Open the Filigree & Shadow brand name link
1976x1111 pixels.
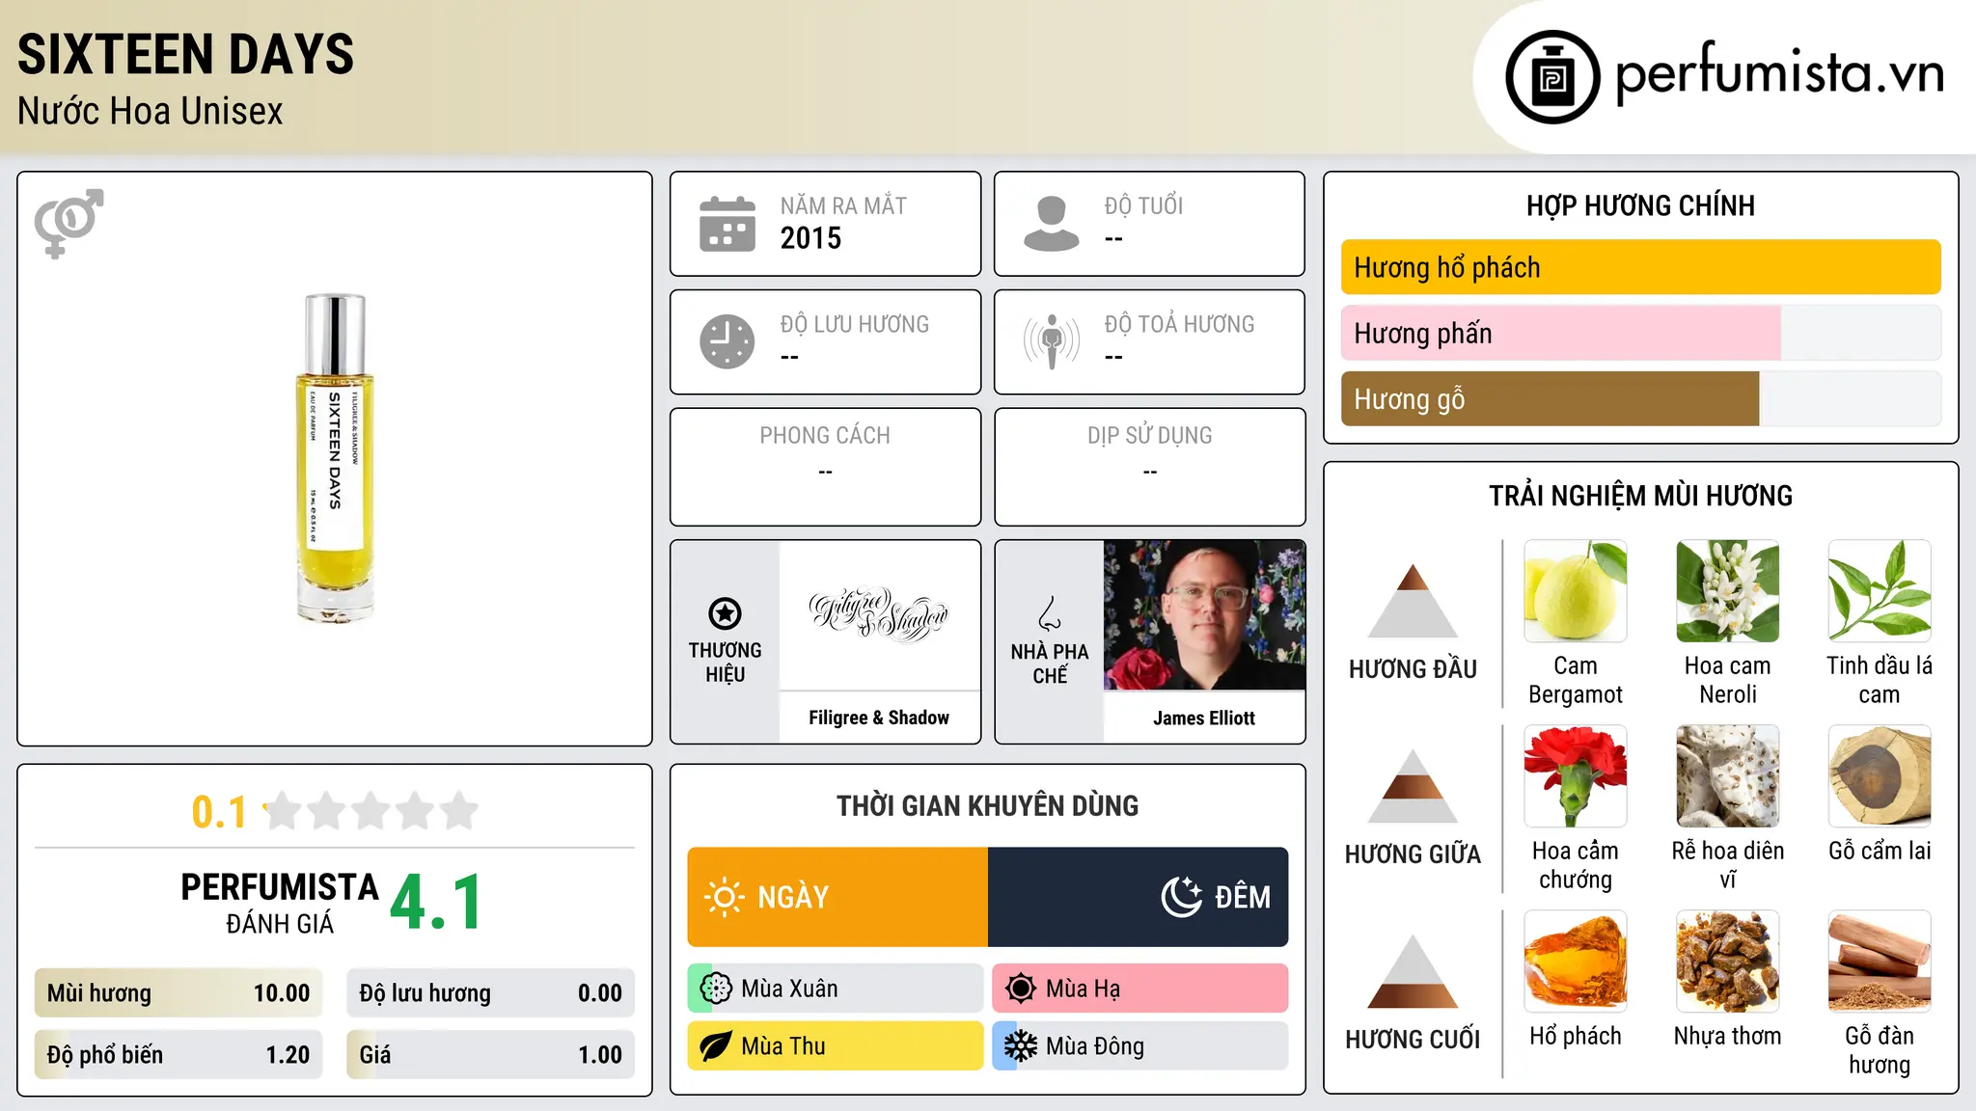pyautogui.click(x=879, y=718)
